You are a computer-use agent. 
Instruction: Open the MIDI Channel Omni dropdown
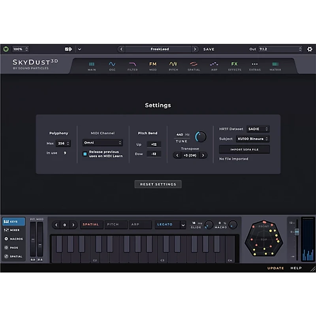tap(102, 143)
